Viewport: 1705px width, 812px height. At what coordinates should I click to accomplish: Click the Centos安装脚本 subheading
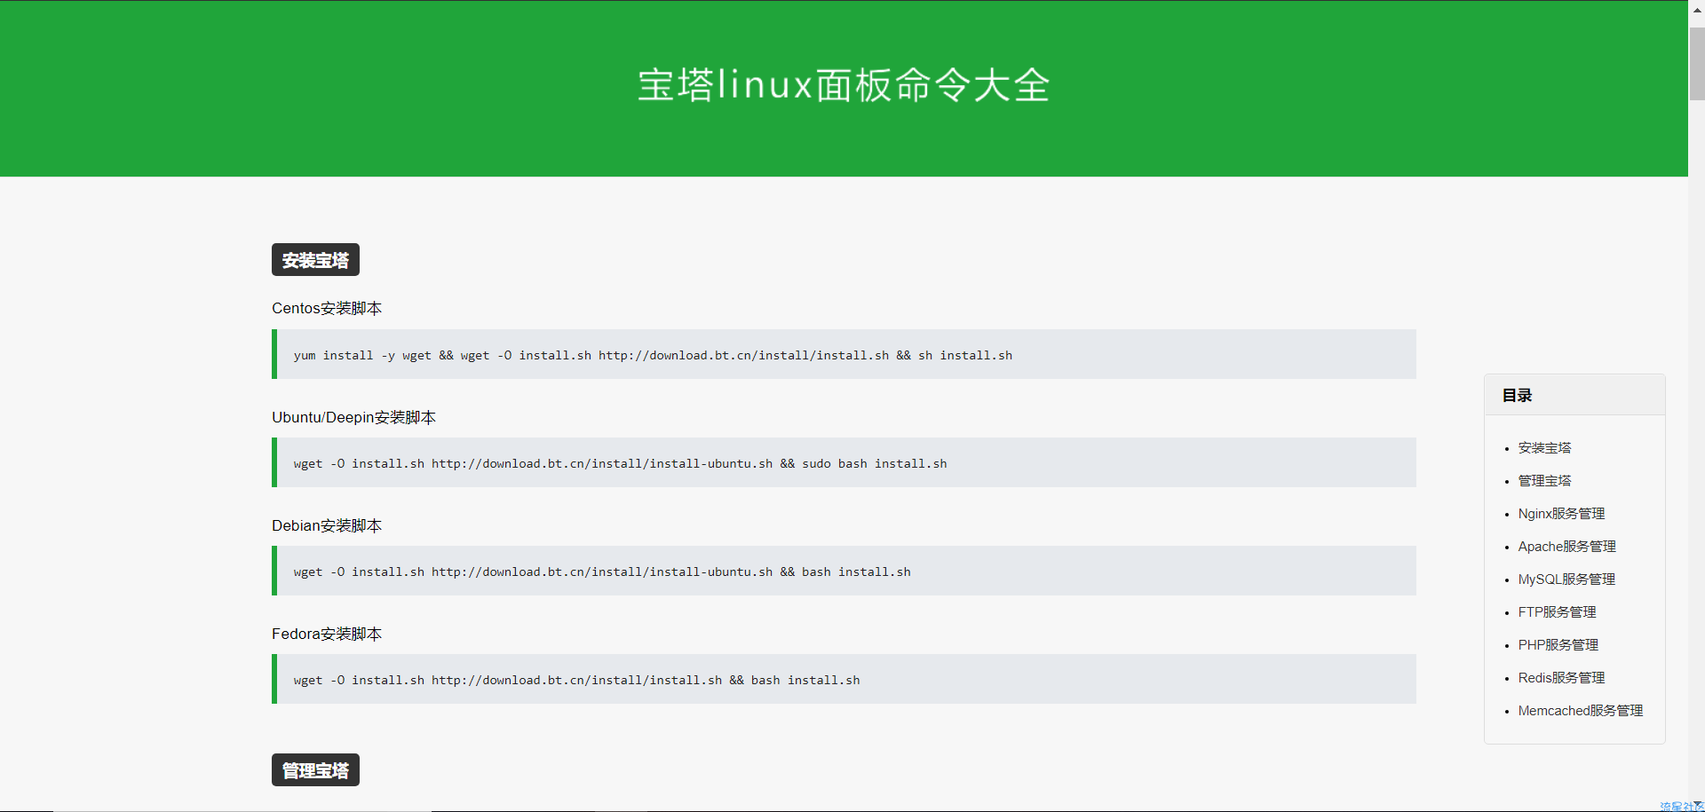point(327,308)
